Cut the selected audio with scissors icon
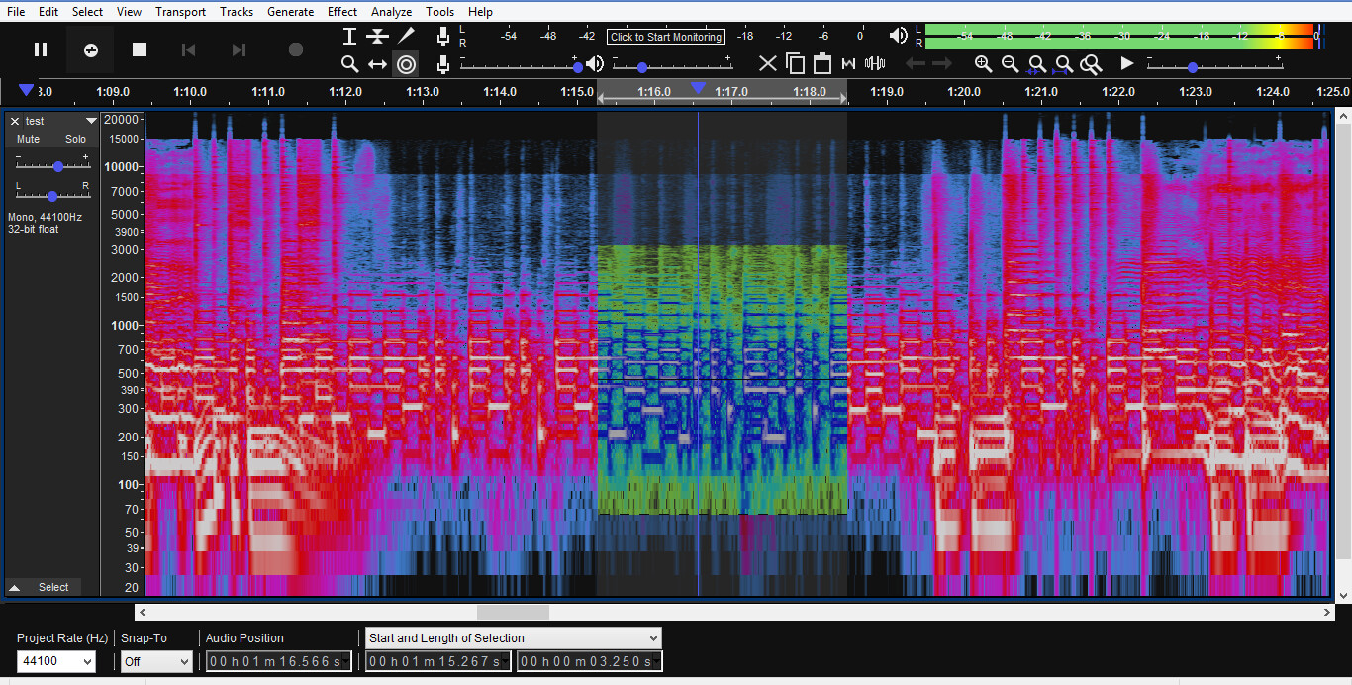Screen dimensions: 1352x685 [x=768, y=63]
